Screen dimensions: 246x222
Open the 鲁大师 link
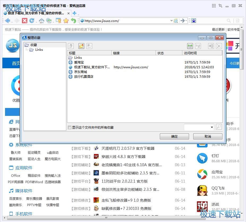click(16, 152)
